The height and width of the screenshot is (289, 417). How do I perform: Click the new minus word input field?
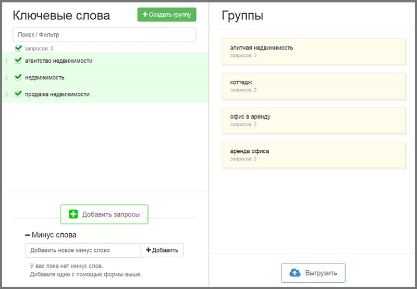pos(83,250)
